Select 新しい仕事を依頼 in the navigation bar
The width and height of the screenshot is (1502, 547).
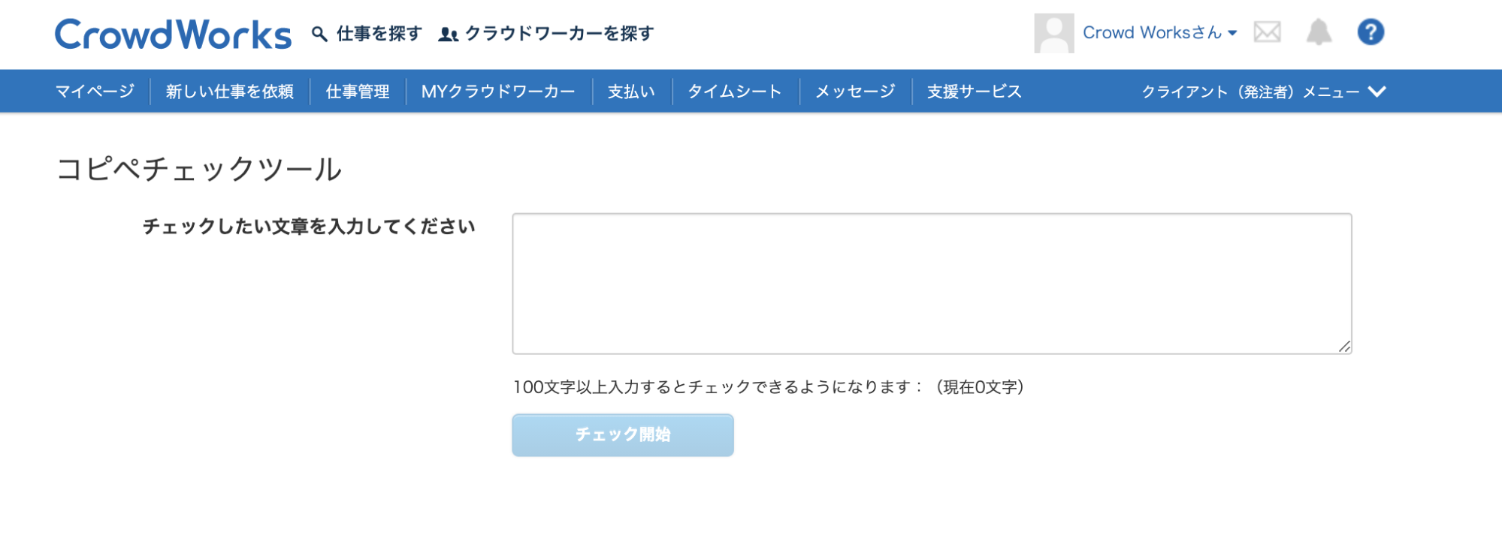pos(230,92)
